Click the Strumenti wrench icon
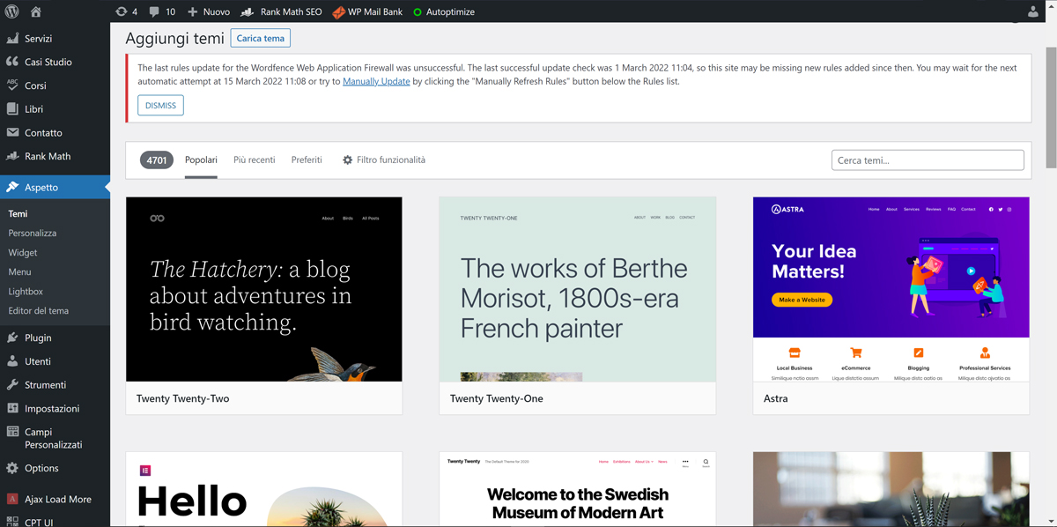This screenshot has width=1057, height=527. pos(12,384)
